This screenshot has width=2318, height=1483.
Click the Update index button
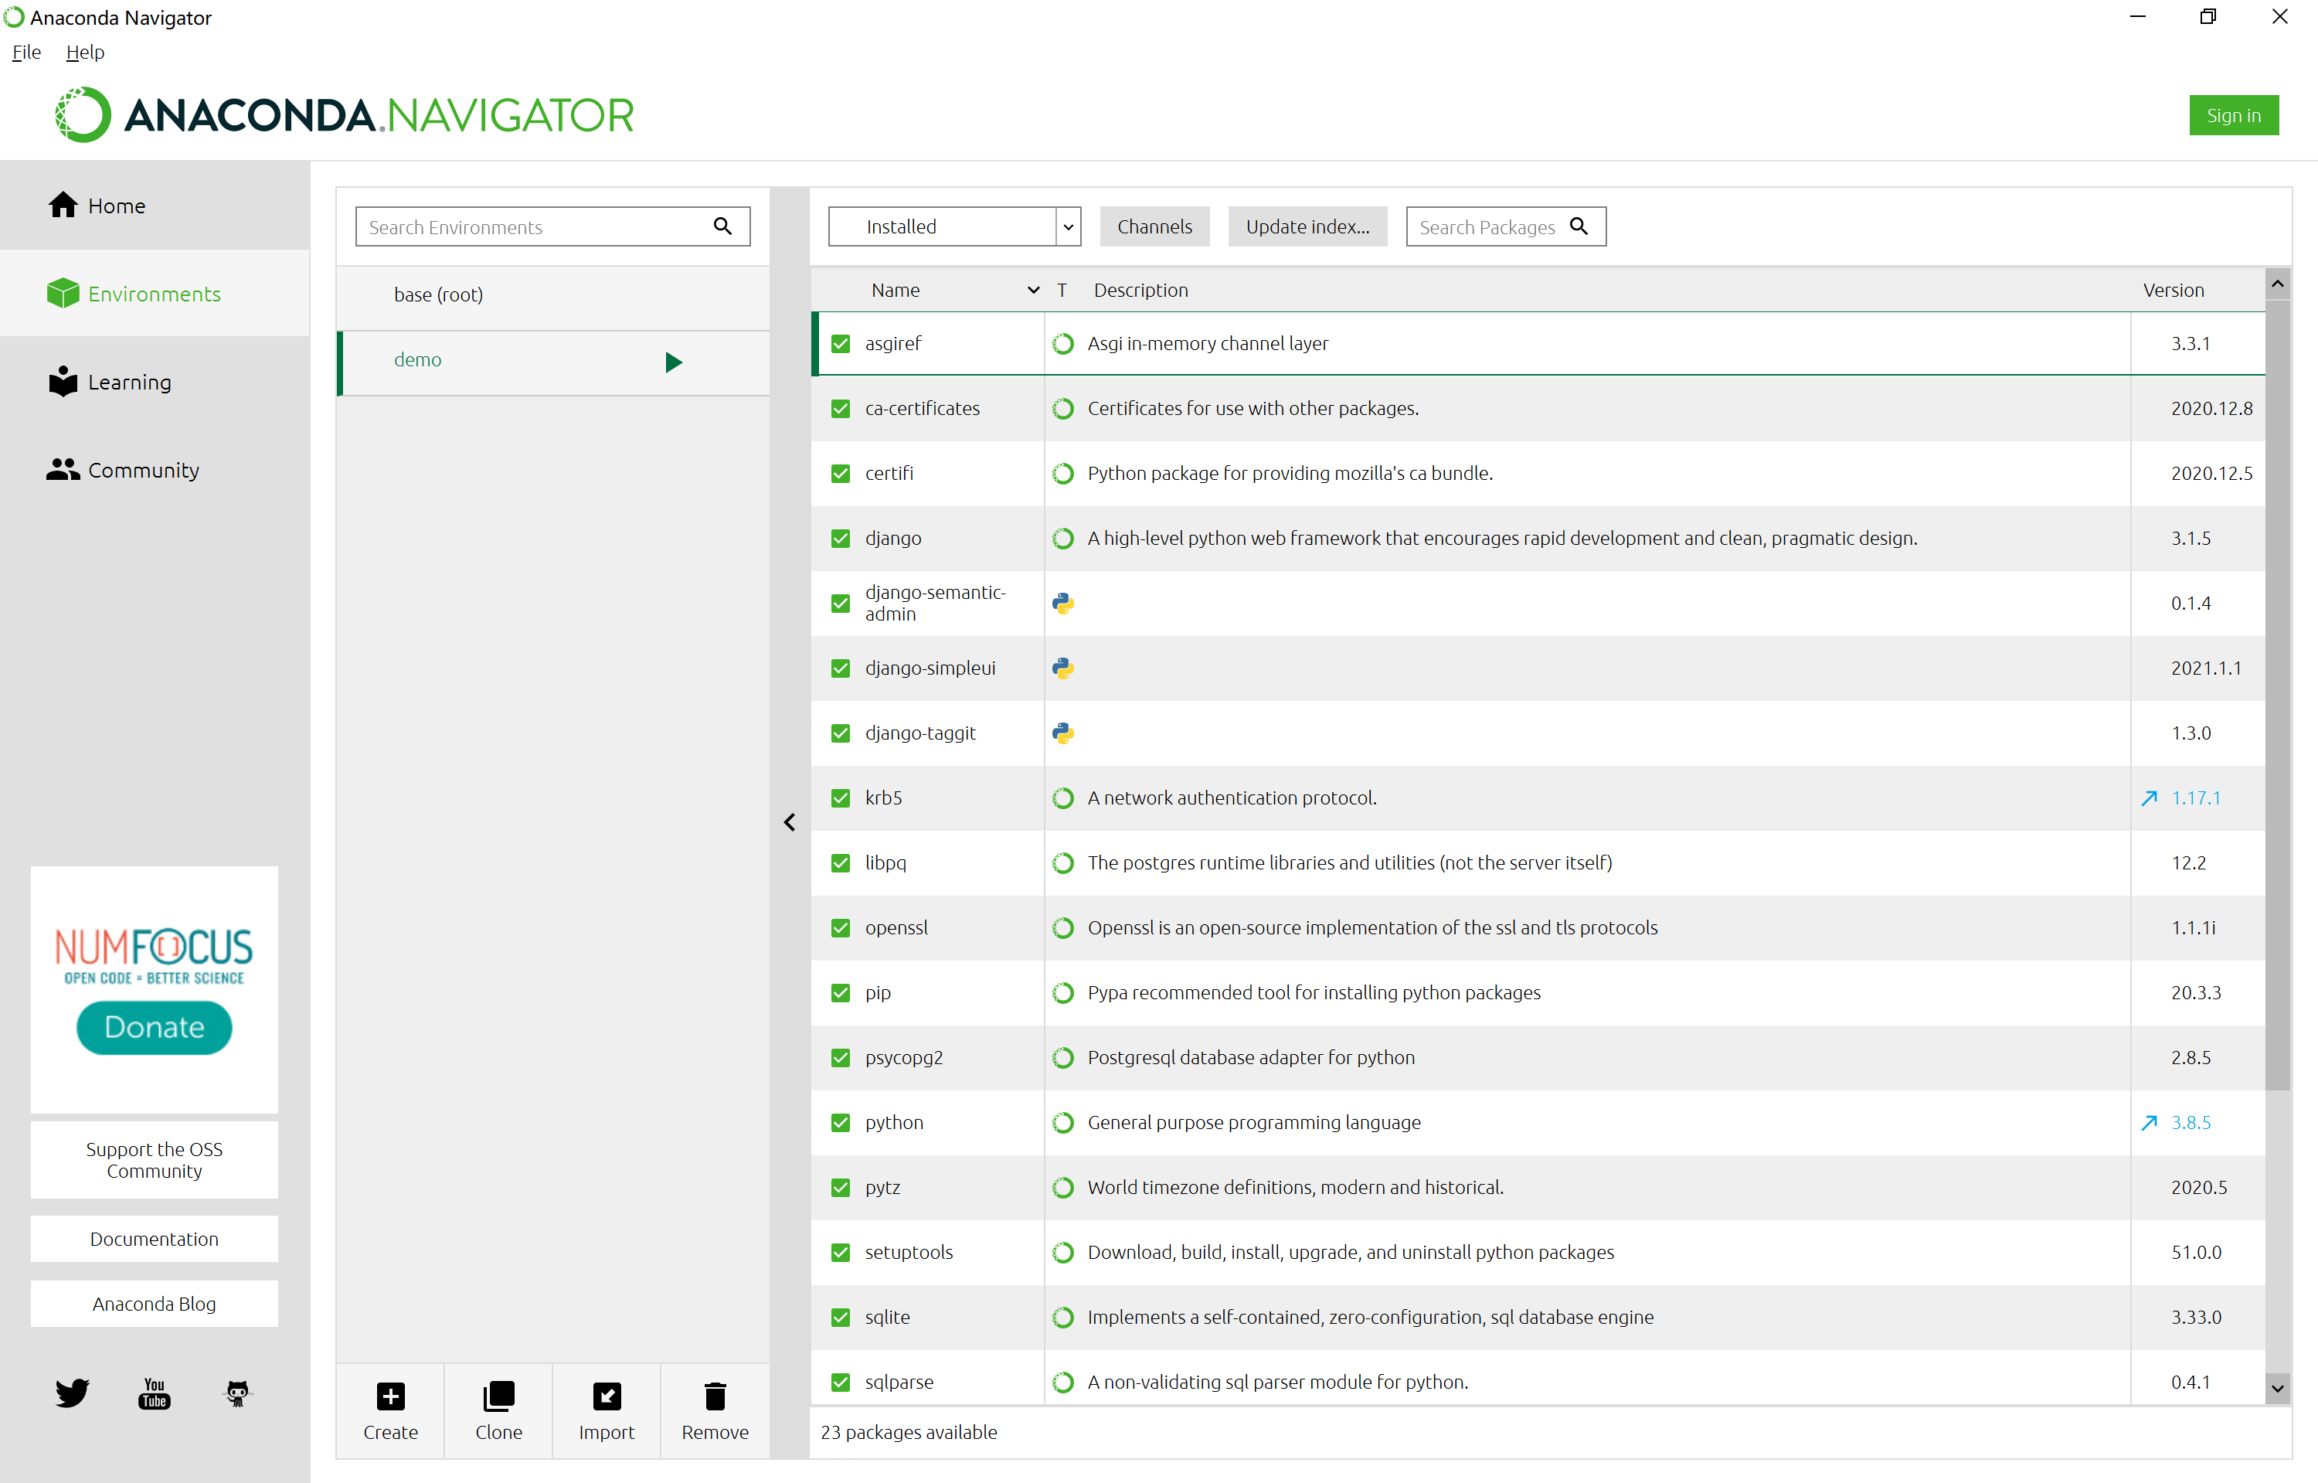[1307, 226]
